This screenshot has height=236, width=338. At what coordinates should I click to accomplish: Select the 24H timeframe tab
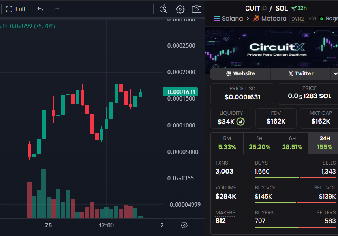tap(324, 143)
